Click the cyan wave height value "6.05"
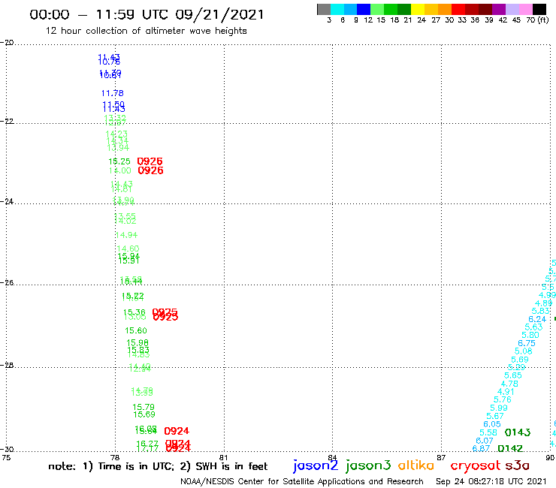This screenshot has width=556, height=488. [492, 424]
